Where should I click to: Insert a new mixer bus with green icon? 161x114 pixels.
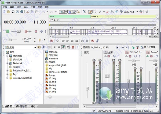(x=133, y=47)
